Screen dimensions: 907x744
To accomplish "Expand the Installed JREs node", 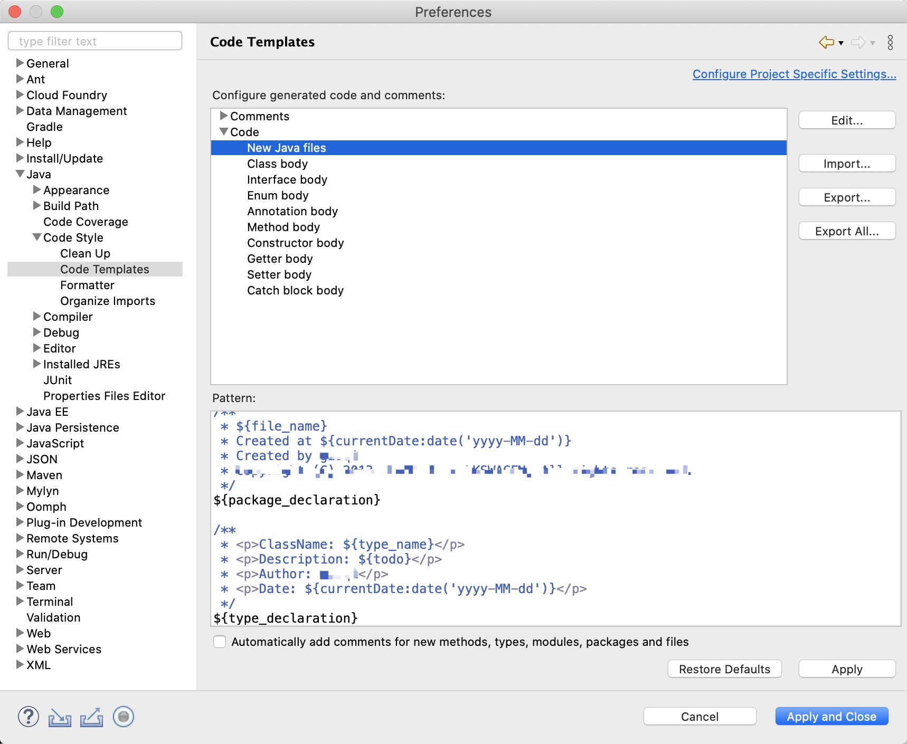I will point(37,364).
